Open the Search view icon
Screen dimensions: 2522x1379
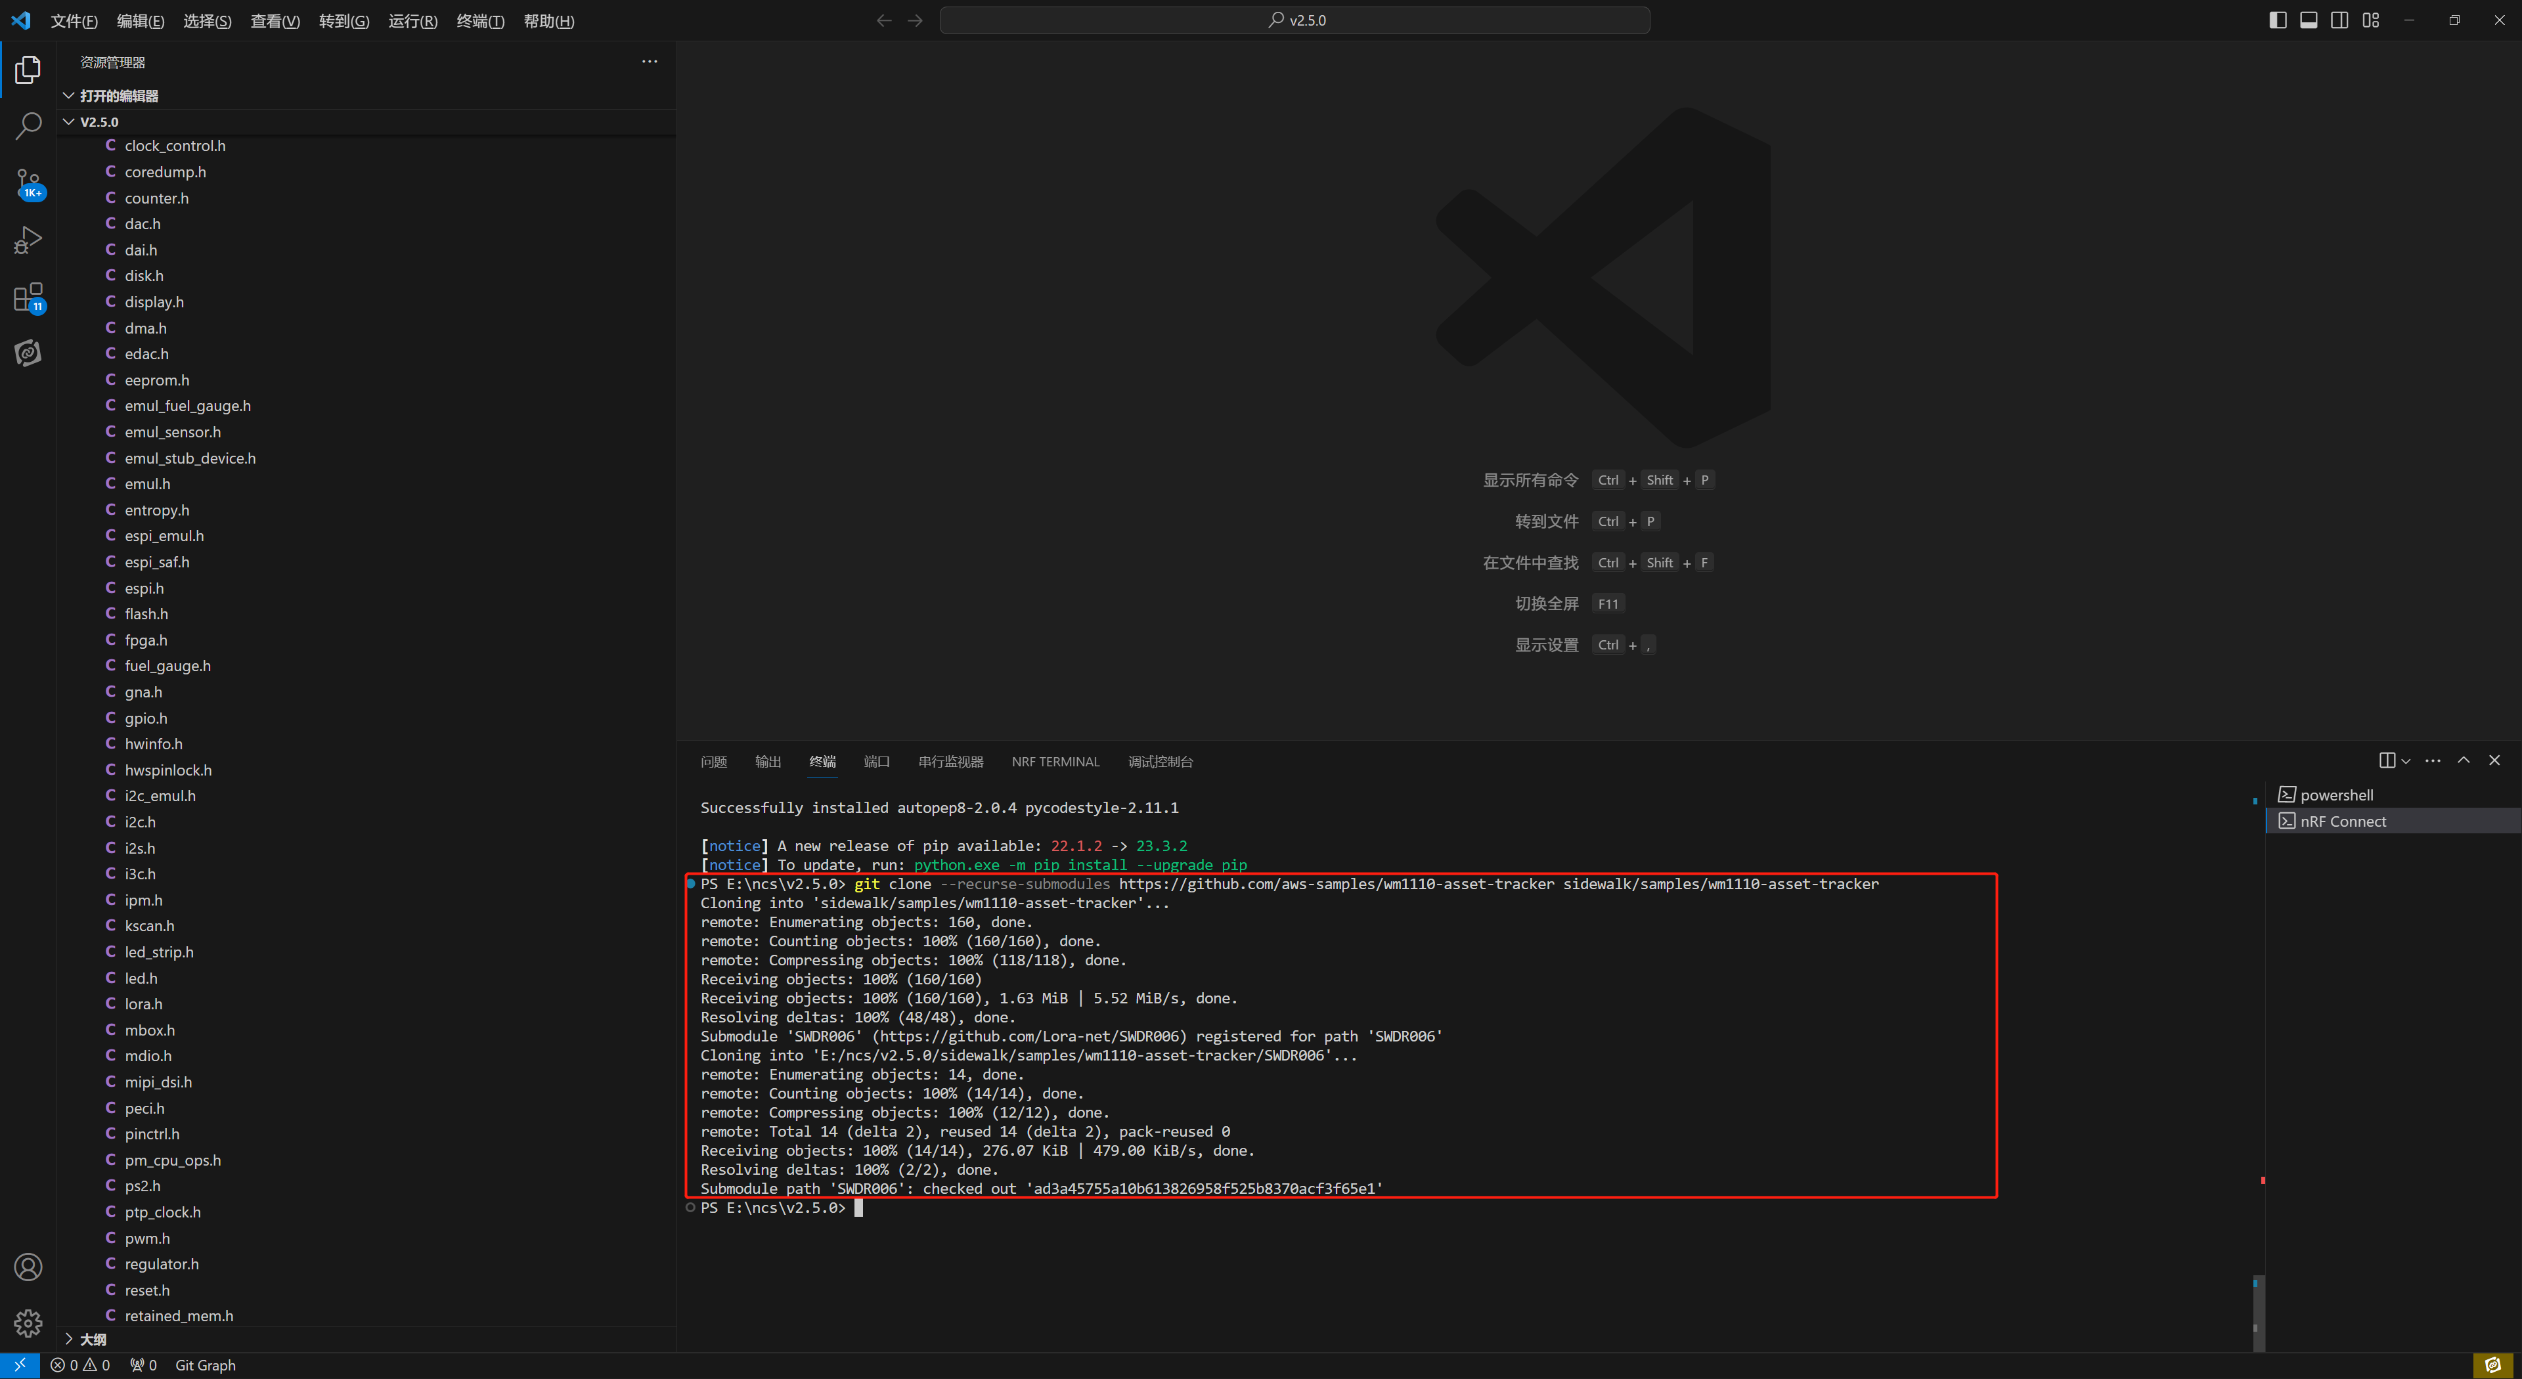28,125
